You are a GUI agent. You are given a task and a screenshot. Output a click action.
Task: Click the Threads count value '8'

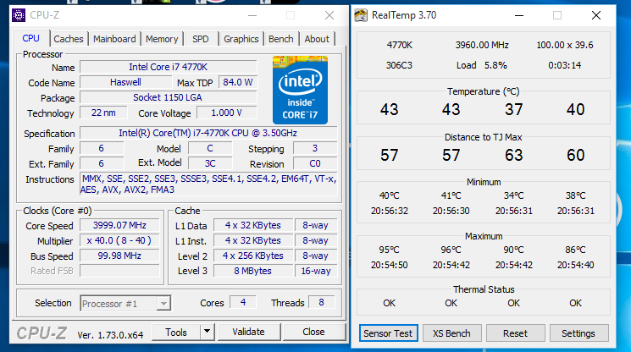321,302
